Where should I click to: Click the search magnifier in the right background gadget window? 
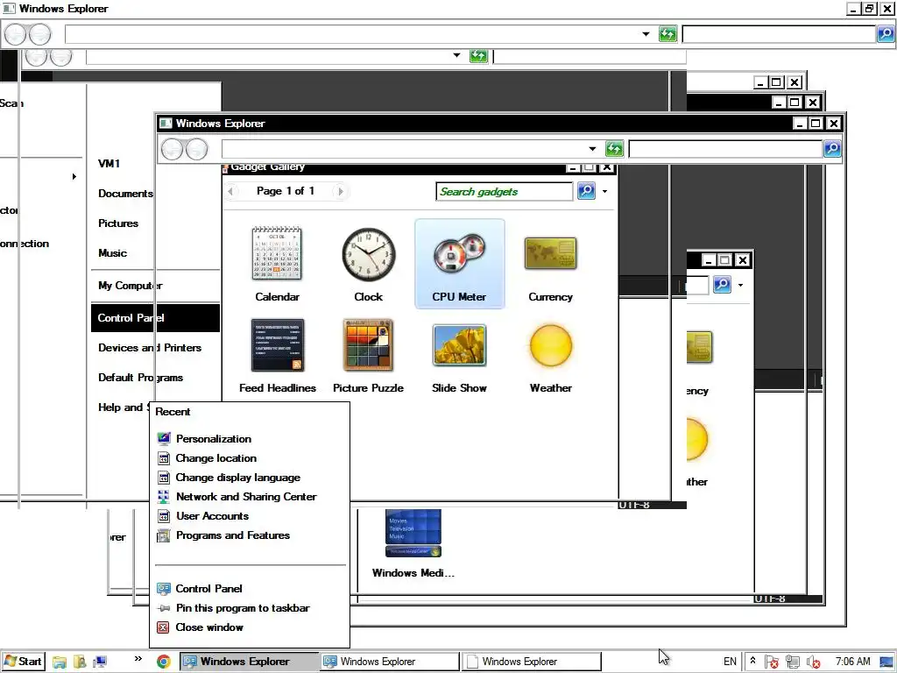point(722,285)
